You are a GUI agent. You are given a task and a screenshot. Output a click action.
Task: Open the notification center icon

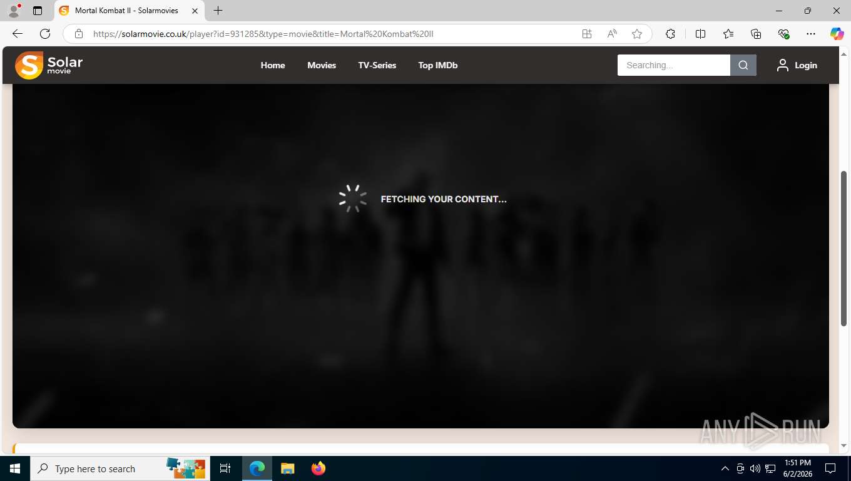coord(830,468)
